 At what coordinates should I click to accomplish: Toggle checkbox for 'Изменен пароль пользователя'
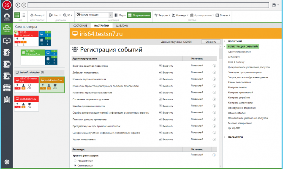click(x=160, y=79)
